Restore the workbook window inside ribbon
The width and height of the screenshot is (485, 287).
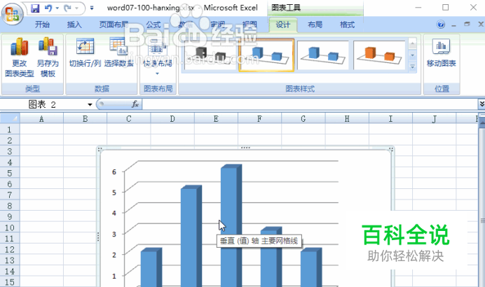pos(467,24)
